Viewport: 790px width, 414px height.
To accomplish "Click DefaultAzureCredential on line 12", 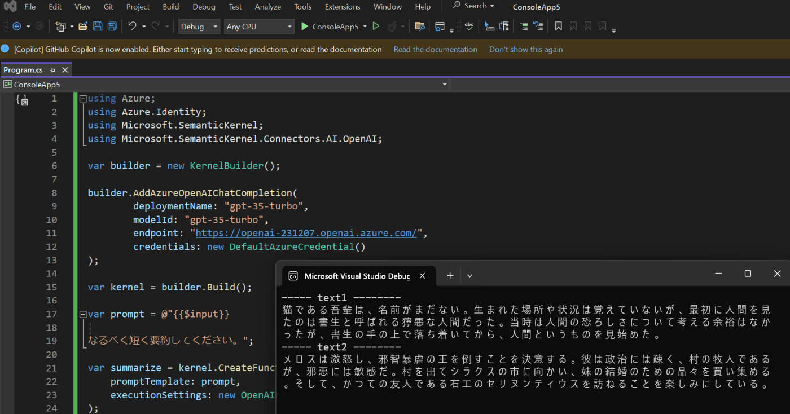I will 292,246.
